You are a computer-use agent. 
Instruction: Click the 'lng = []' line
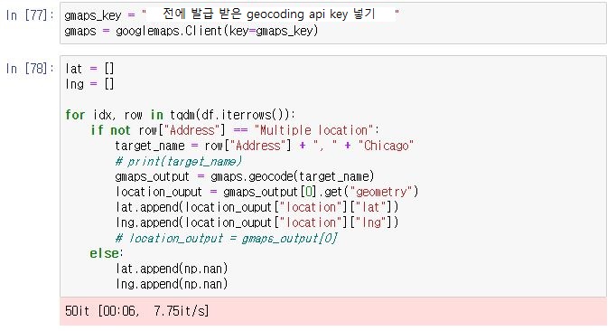point(89,84)
